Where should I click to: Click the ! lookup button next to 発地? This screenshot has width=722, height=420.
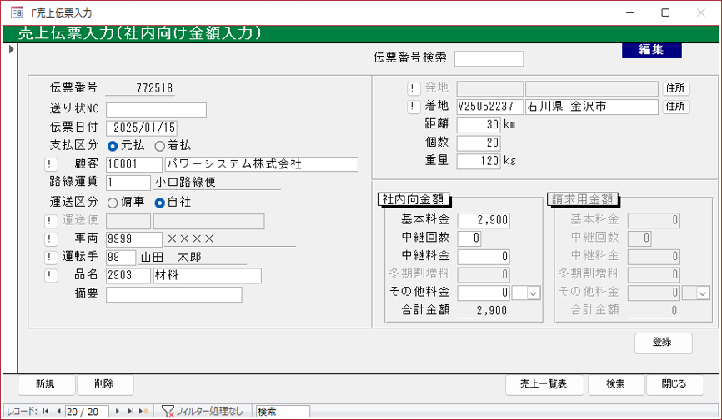[x=414, y=88]
